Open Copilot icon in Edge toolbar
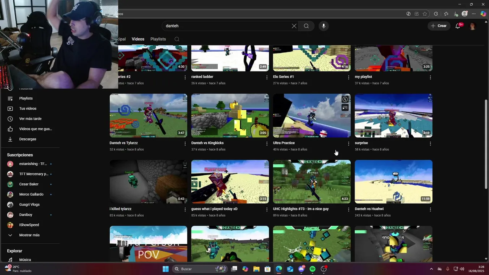Screen dimensions: 489x275 [x=483, y=14]
